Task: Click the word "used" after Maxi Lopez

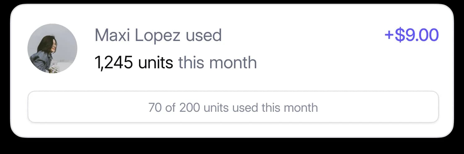Action: [x=204, y=36]
